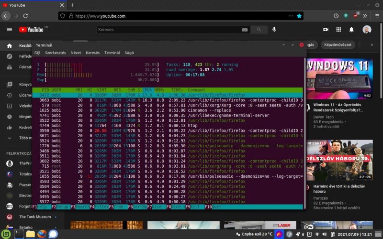383x239 pixels.
Task: Select the YouTube browser tab
Action: coord(33,5)
